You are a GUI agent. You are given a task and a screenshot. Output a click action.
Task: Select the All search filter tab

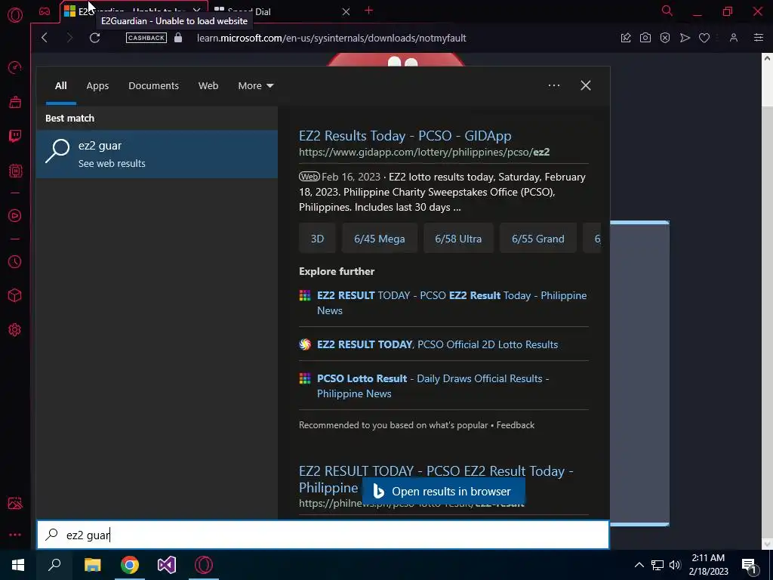click(61, 86)
